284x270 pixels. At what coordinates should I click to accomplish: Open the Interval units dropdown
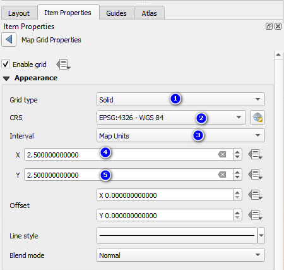coord(180,135)
